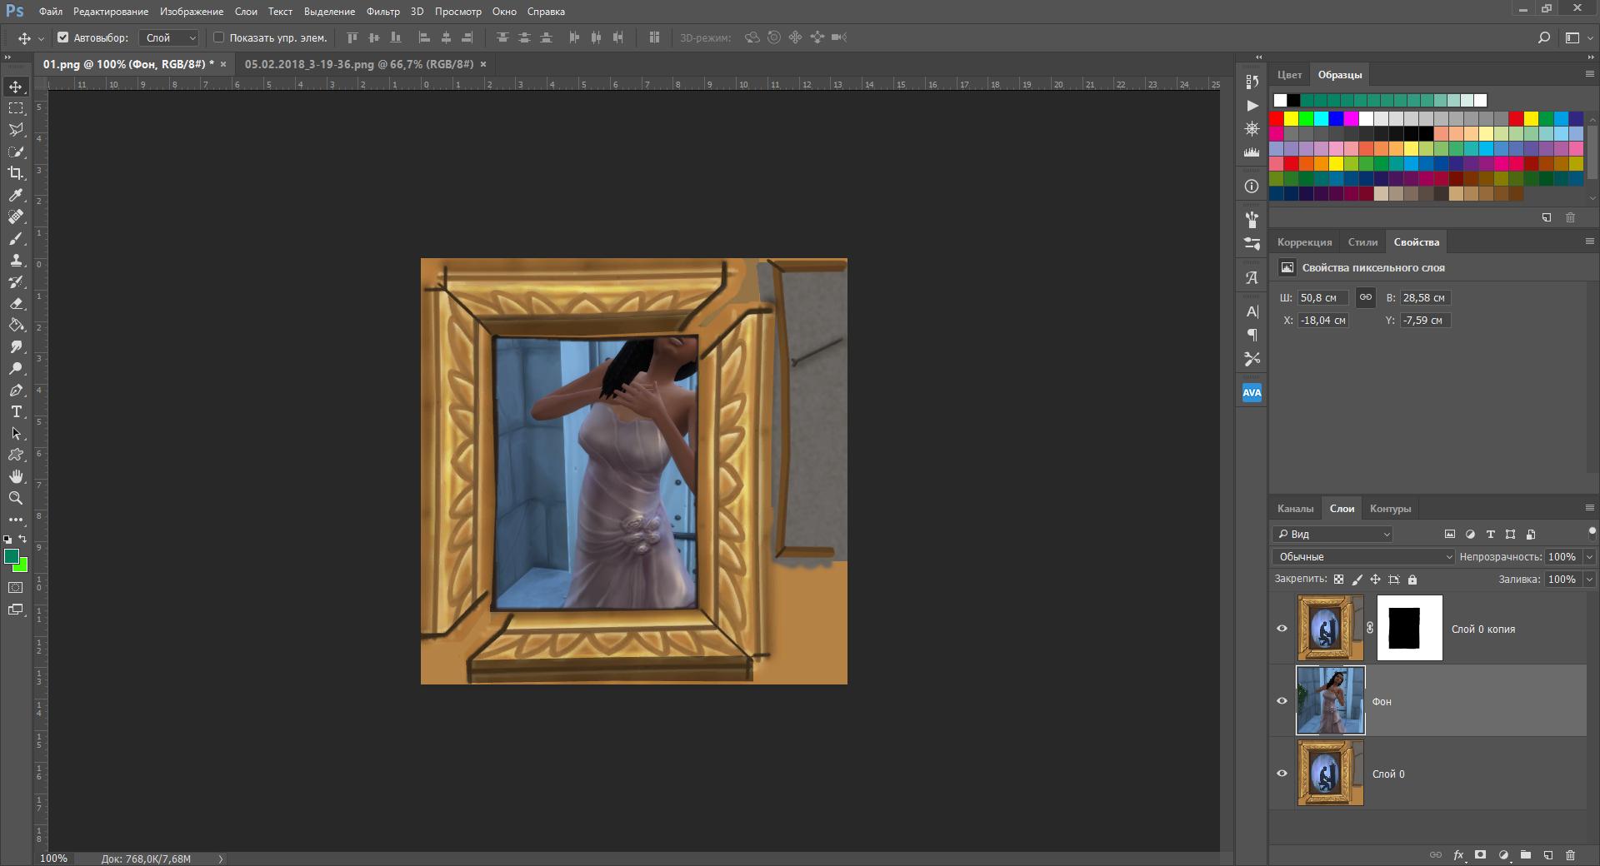Select the Crop tool
Screen dimensions: 1600x866
coord(16,173)
